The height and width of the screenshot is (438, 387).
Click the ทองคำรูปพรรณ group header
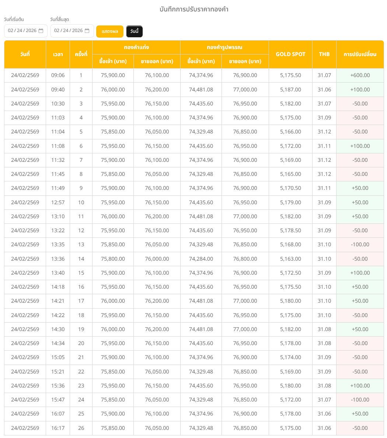224,47
